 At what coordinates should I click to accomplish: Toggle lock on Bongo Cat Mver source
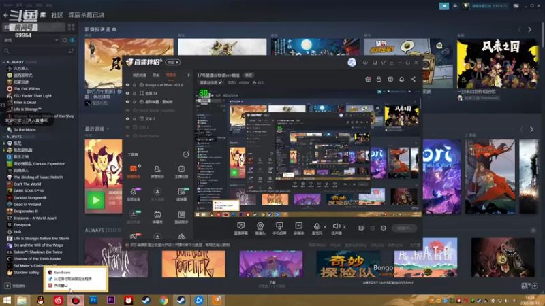(134, 84)
